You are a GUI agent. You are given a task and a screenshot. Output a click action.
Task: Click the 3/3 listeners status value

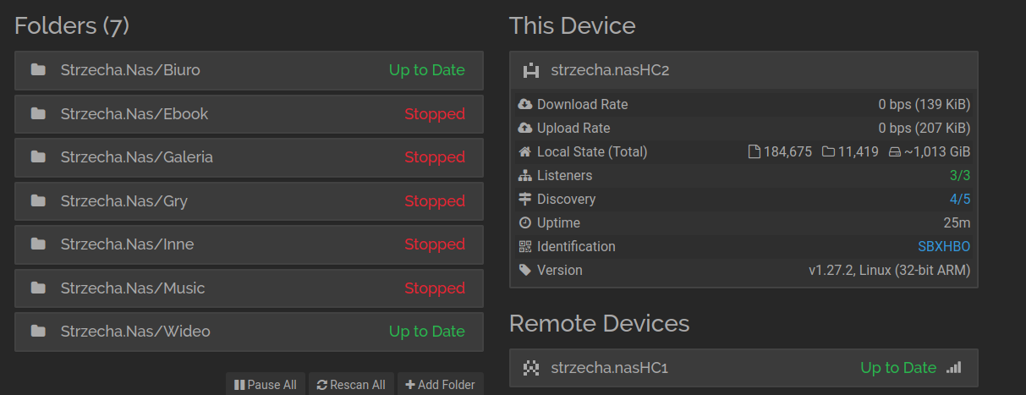pyautogui.click(x=960, y=176)
